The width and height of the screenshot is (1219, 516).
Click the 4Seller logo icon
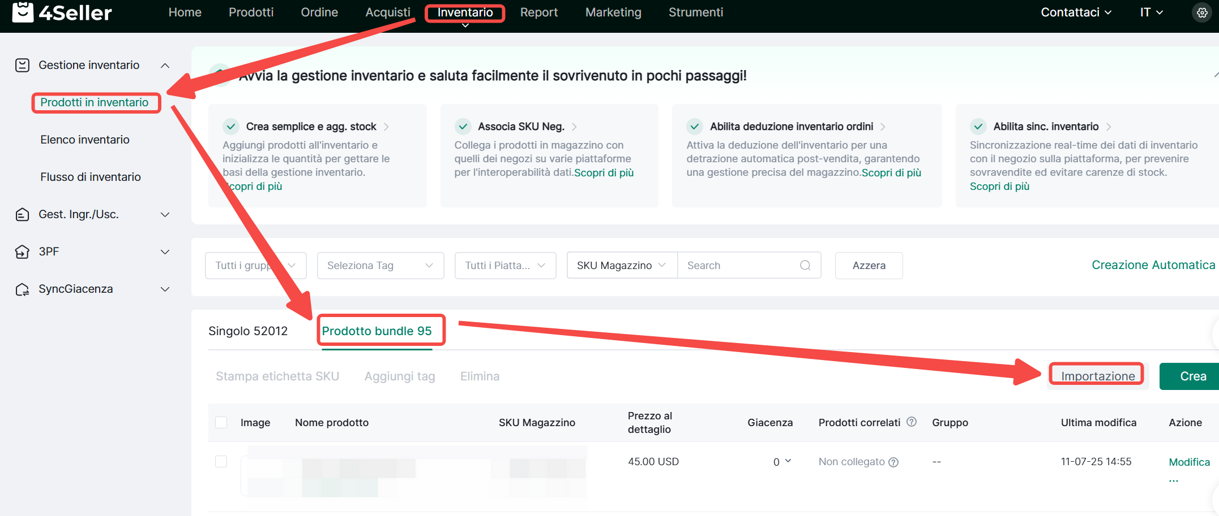point(23,12)
